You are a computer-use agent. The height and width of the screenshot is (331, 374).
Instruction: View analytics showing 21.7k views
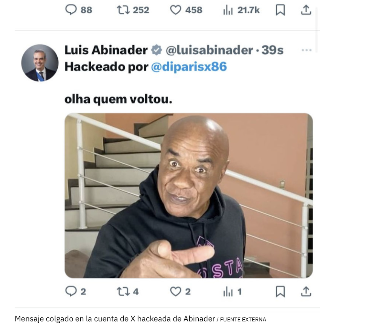(228, 10)
